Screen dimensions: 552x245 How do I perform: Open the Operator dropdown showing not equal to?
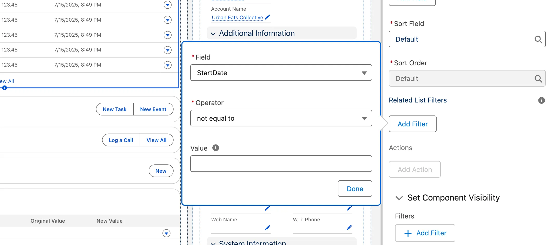coord(281,118)
